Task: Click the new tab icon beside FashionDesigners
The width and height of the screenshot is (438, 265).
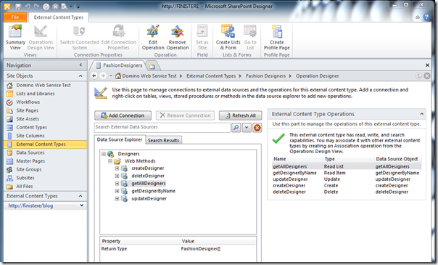Action: click(x=152, y=65)
